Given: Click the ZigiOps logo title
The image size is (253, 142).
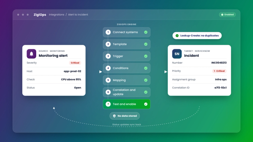Looking at the screenshot, I should click(40, 15).
